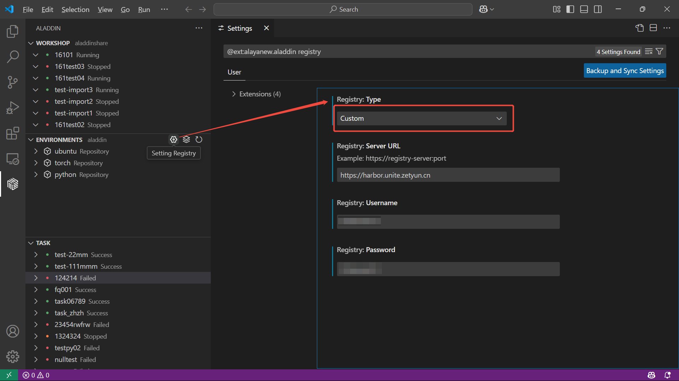Switch to the User tab in Settings
This screenshot has width=679, height=381.
tap(234, 72)
